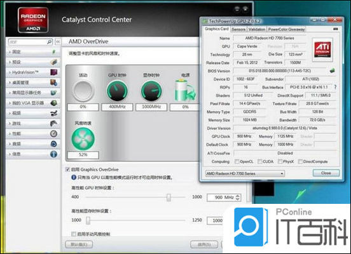Expand the 视频 sidebar arrow
This screenshot has width=351, height=254.
click(x=10, y=113)
